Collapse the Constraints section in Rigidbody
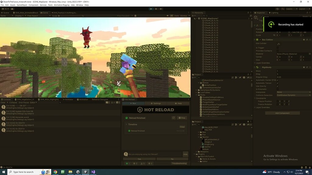The width and height of the screenshot is (312, 175). [x=254, y=98]
